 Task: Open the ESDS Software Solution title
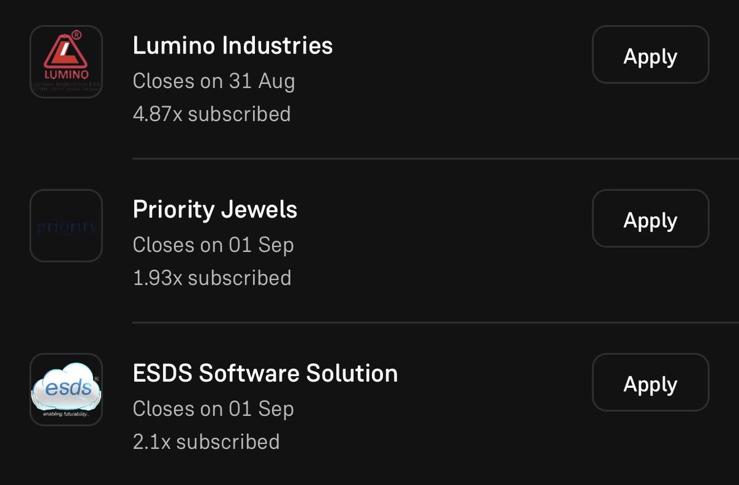point(265,374)
